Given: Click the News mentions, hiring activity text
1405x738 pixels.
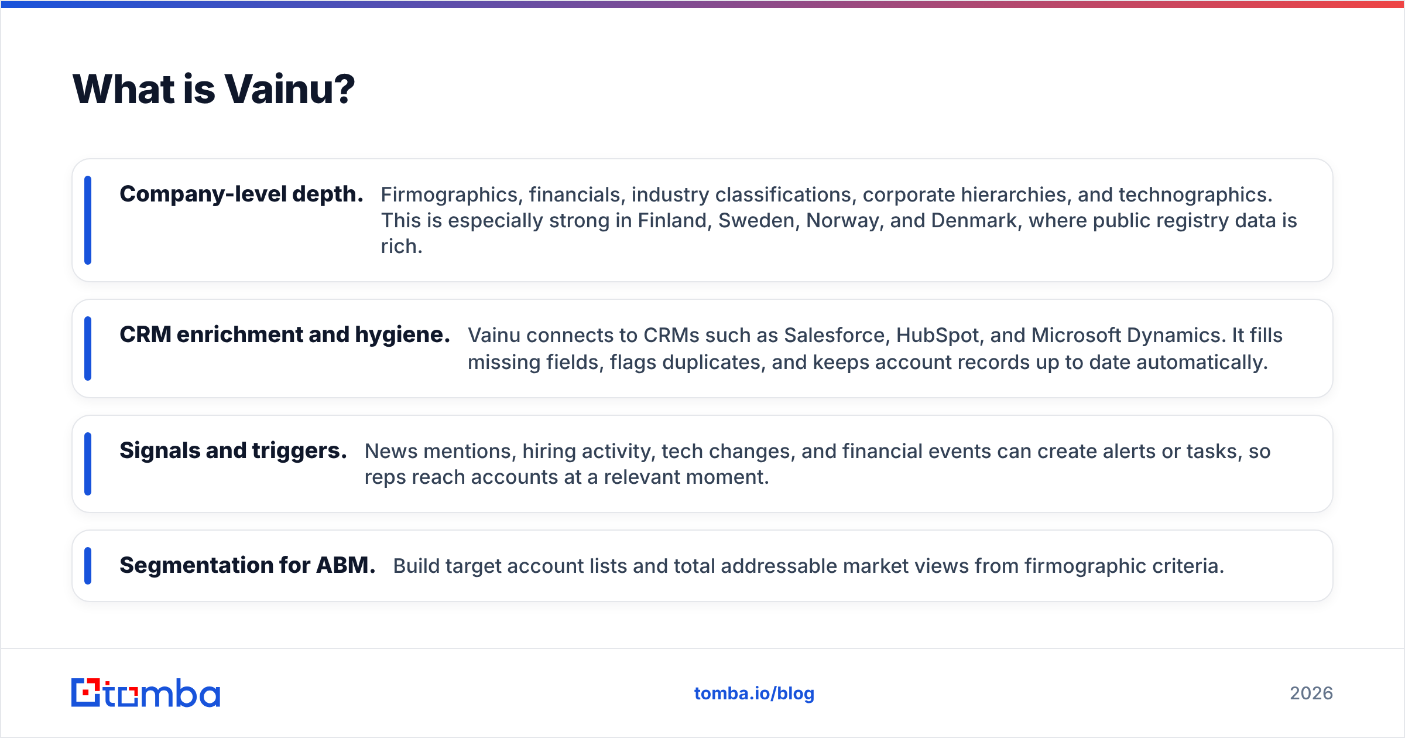Looking at the screenshot, I should [817, 464].
